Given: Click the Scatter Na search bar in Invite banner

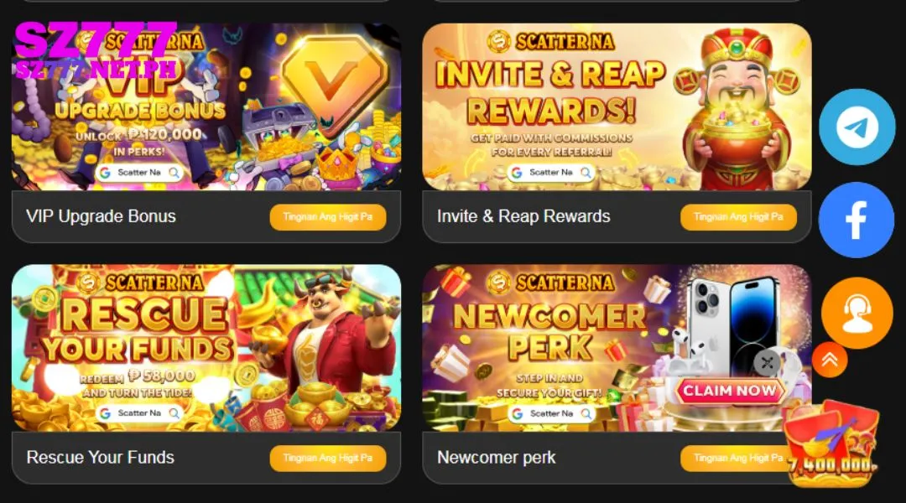Looking at the screenshot, I should [x=551, y=172].
